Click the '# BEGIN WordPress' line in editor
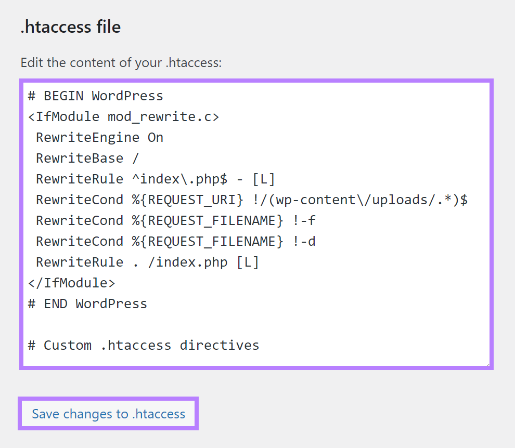The height and width of the screenshot is (448, 515). (x=95, y=96)
